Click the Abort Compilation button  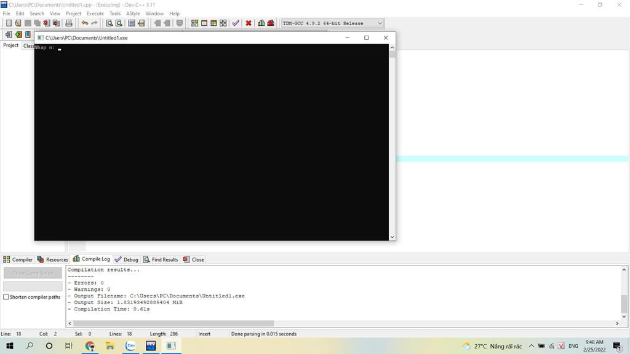(x=33, y=273)
